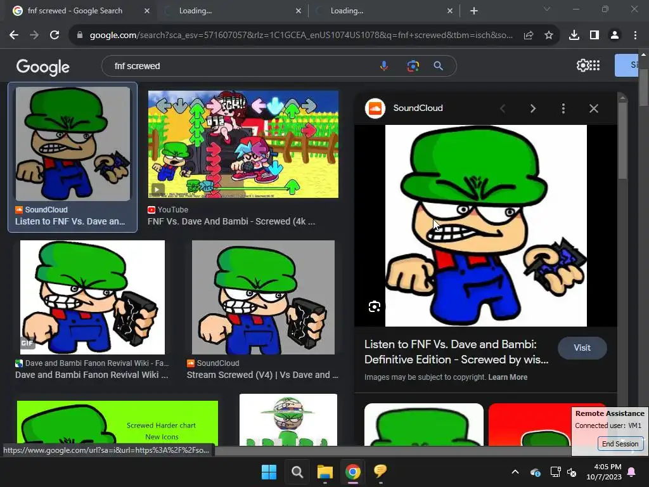Reload the Google search page
Screen dimensions: 649x487
55,36
